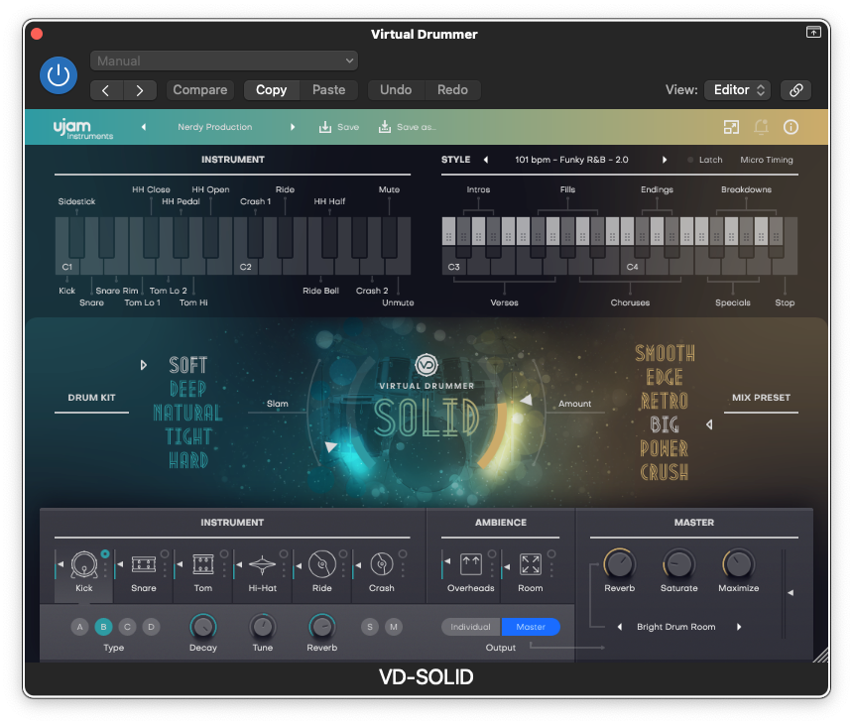Click the Slam amount triangle handle
This screenshot has width=853, height=725.
[x=330, y=447]
